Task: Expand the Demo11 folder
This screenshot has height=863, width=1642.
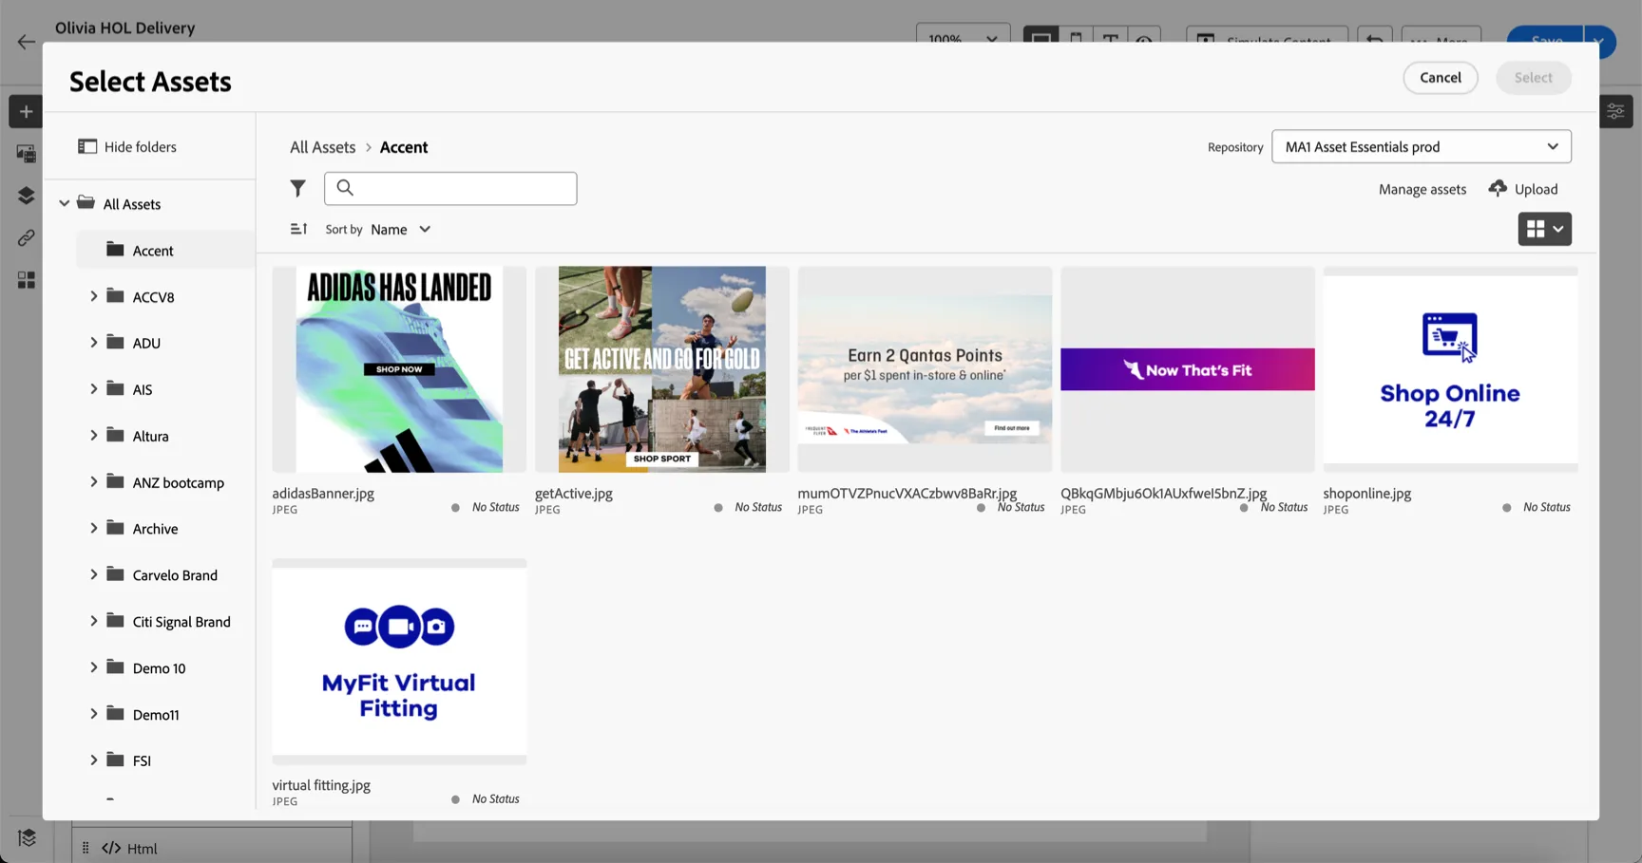Action: point(93,714)
